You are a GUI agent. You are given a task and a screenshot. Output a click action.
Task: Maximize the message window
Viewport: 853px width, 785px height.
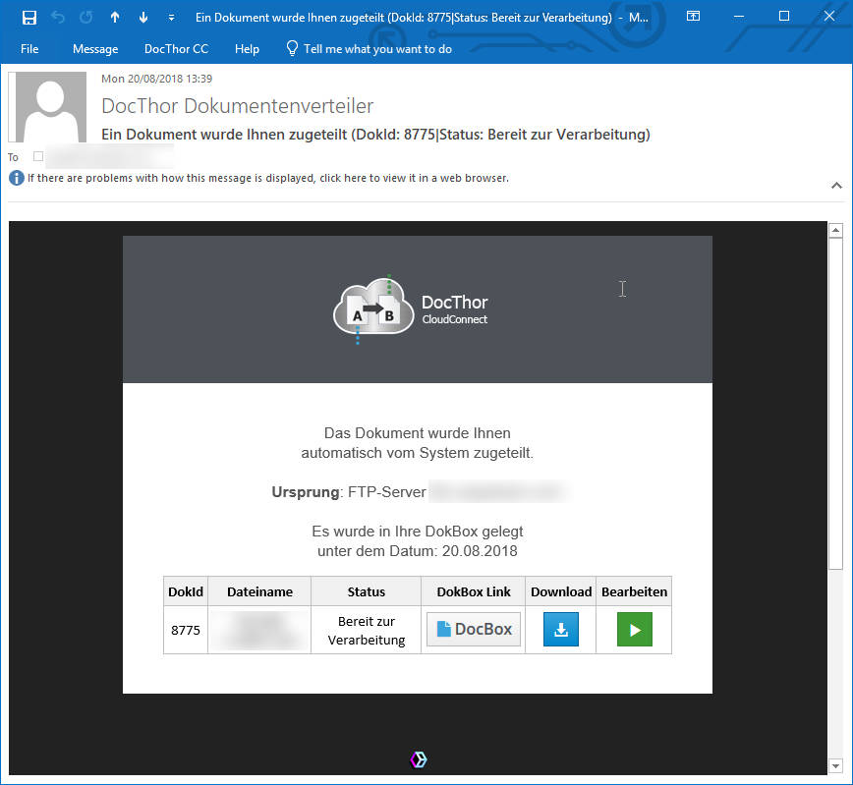point(784,17)
